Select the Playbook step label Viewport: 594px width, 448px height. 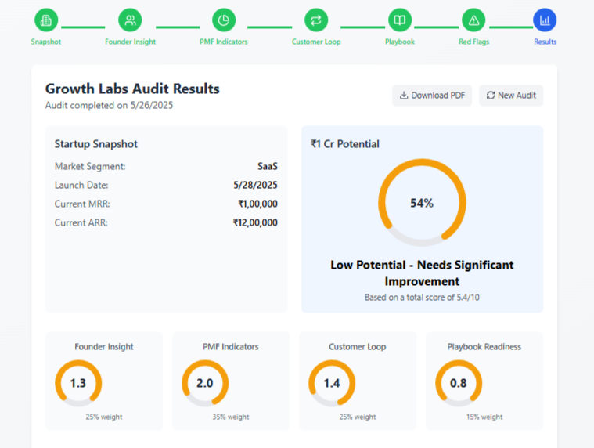(x=400, y=42)
